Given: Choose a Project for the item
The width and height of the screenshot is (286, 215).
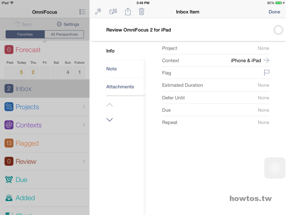Looking at the screenshot, I should tap(216, 48).
